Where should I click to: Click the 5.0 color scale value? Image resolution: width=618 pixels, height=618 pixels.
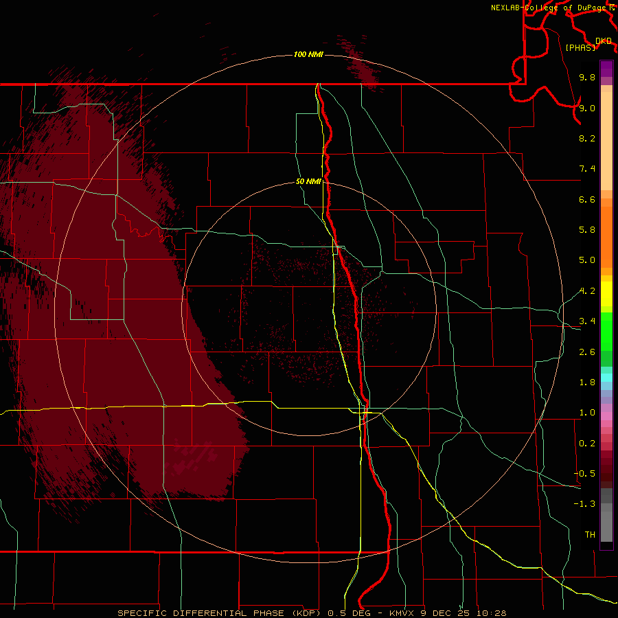(x=587, y=260)
